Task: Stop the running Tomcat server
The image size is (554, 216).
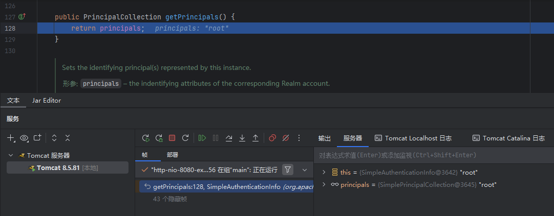Action: pyautogui.click(x=172, y=138)
